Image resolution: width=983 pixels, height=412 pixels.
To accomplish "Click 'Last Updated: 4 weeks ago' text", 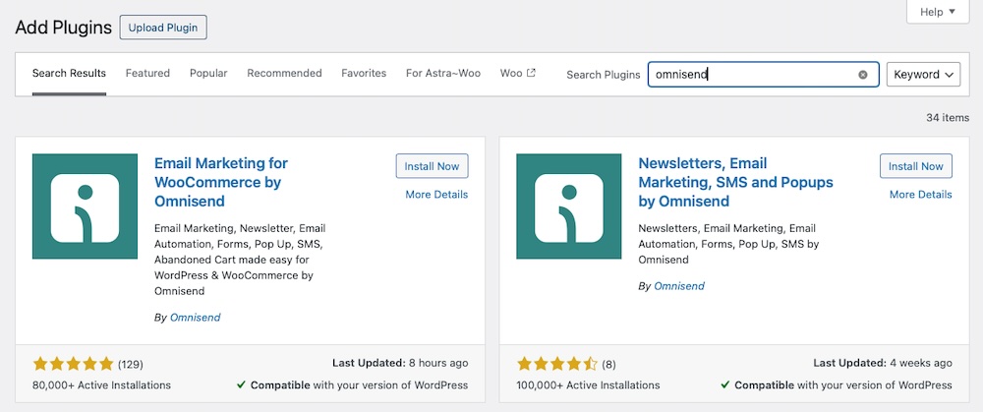I will [883, 363].
